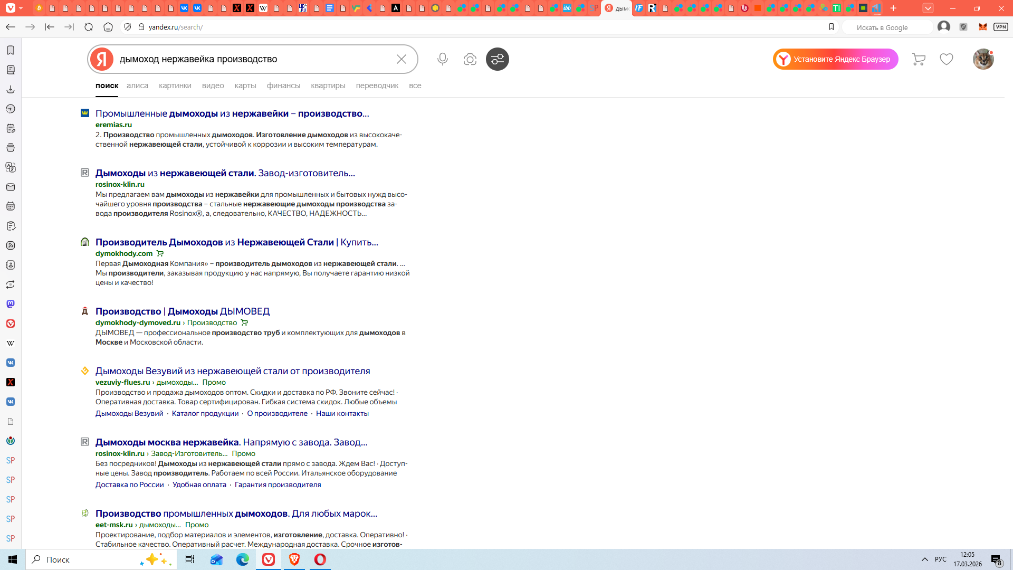The width and height of the screenshot is (1013, 570).
Task: Switch to the видео tab
Action: coord(213,85)
